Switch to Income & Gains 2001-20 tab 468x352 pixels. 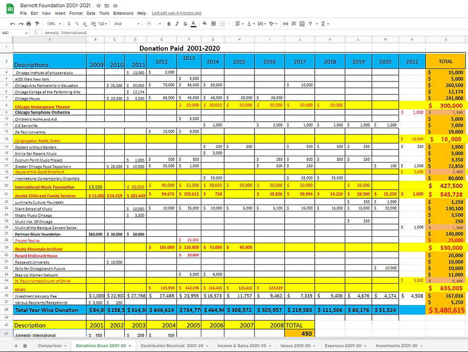pos(242,346)
